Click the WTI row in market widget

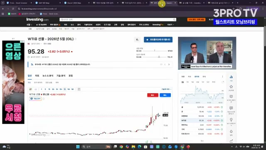[202, 120]
